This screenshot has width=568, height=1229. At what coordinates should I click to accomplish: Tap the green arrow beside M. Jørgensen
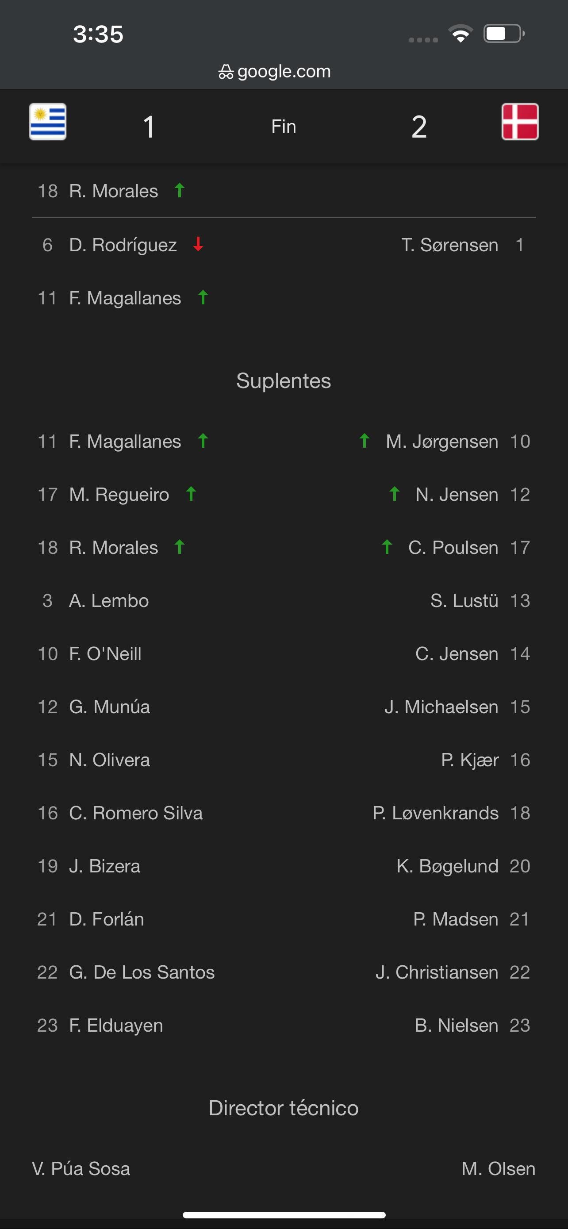click(x=365, y=441)
